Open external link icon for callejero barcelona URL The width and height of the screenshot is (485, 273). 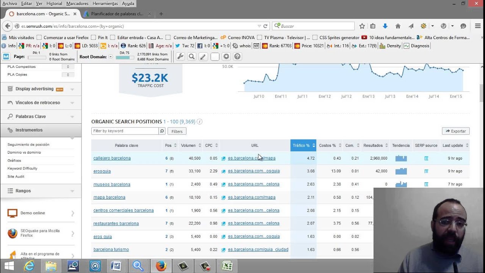tap(224, 158)
